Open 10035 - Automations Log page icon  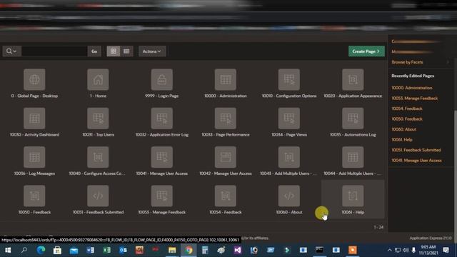[x=353, y=119]
